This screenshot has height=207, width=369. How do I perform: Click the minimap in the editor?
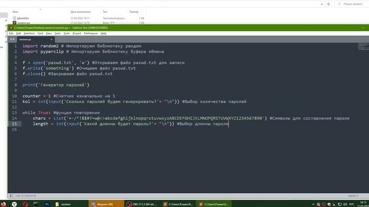[x=363, y=46]
